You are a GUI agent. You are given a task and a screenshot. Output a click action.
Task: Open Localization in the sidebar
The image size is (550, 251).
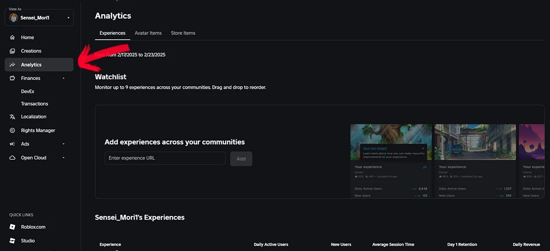tap(39, 117)
